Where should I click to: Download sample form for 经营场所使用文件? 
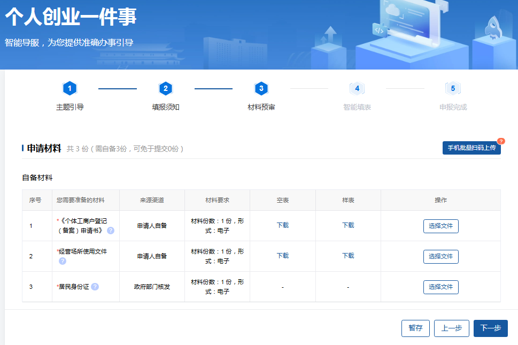pos(348,256)
